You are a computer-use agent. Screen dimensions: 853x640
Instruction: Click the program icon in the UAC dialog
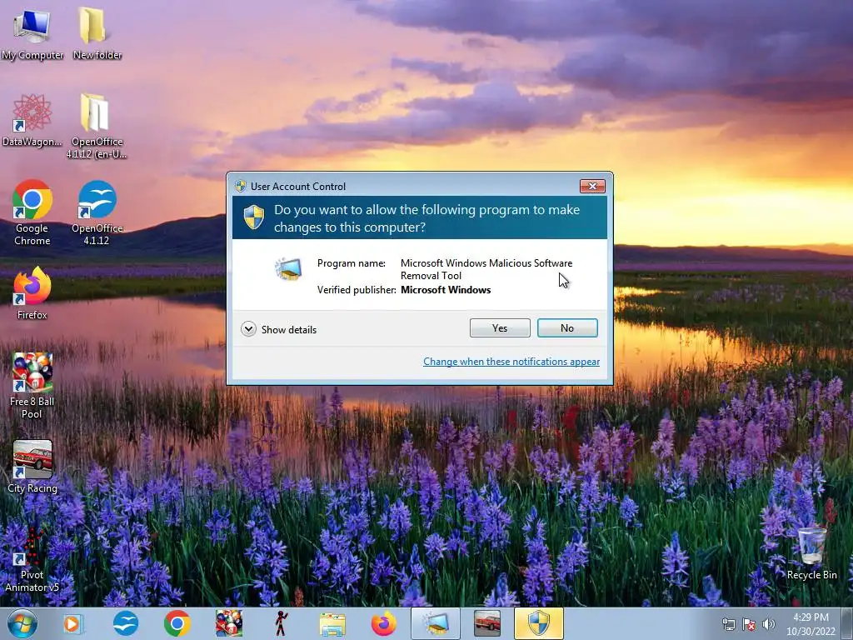(x=288, y=269)
